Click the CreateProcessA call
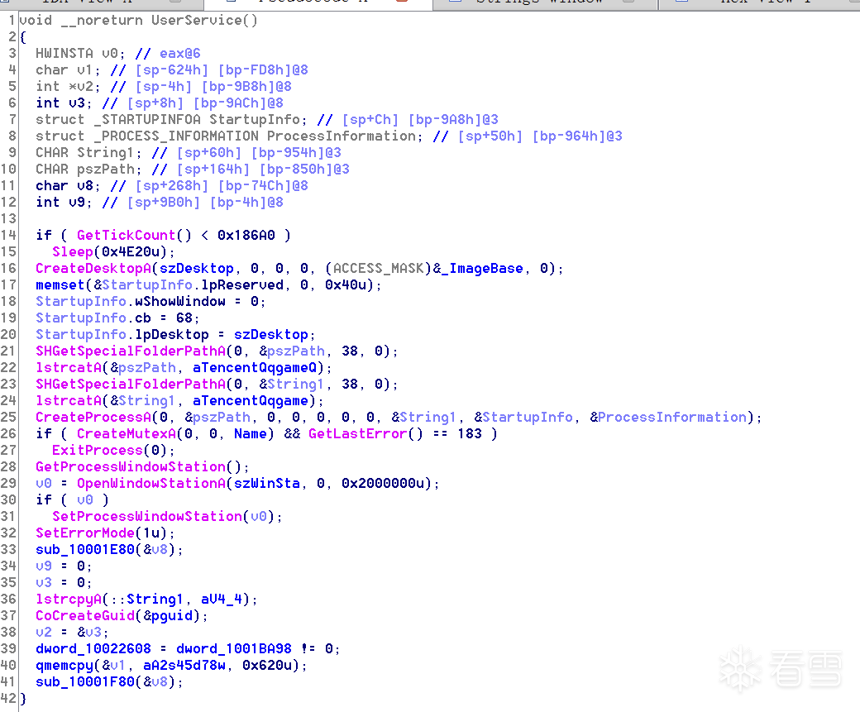The image size is (860, 712). point(93,417)
